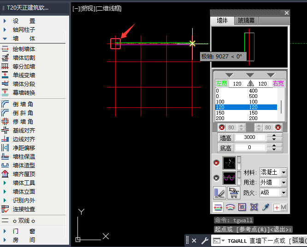The image size is (307, 247).
Task: Select the 倒墙角 fillet wall corner tool
Action: click(x=18, y=104)
